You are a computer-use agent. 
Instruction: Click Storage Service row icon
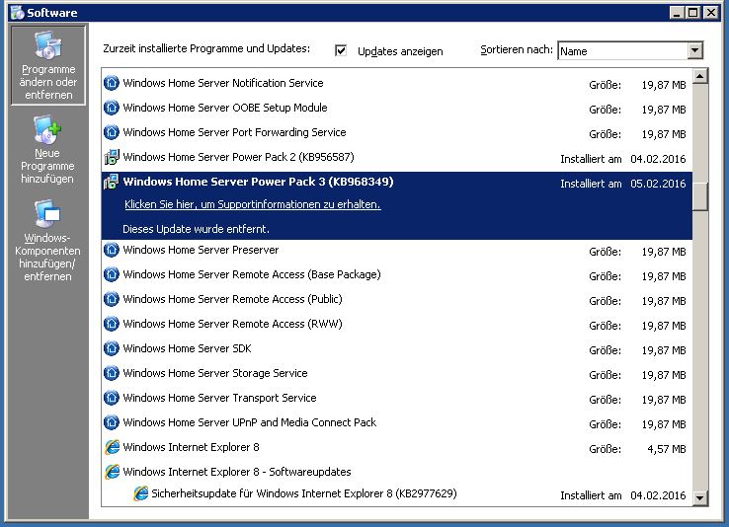point(111,373)
